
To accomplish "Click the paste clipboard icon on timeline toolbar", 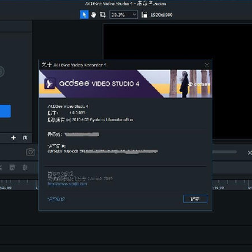I will (x=25, y=167).
